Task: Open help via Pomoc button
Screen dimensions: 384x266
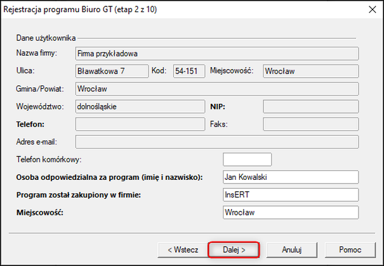Action: tap(350, 250)
